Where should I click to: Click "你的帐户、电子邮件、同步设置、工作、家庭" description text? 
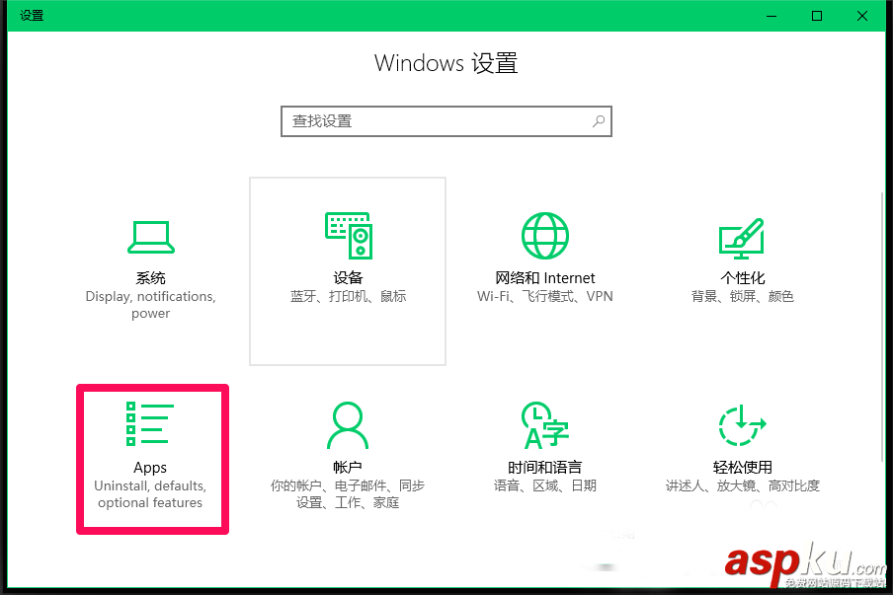(348, 494)
